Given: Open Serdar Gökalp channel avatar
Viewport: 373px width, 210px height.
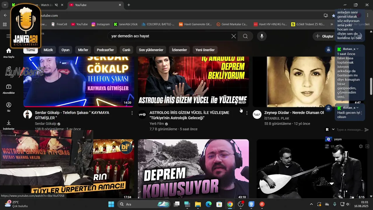Looking at the screenshot, I should click(x=28, y=114).
